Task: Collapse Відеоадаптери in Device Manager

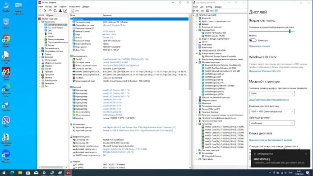Action: point(197,30)
